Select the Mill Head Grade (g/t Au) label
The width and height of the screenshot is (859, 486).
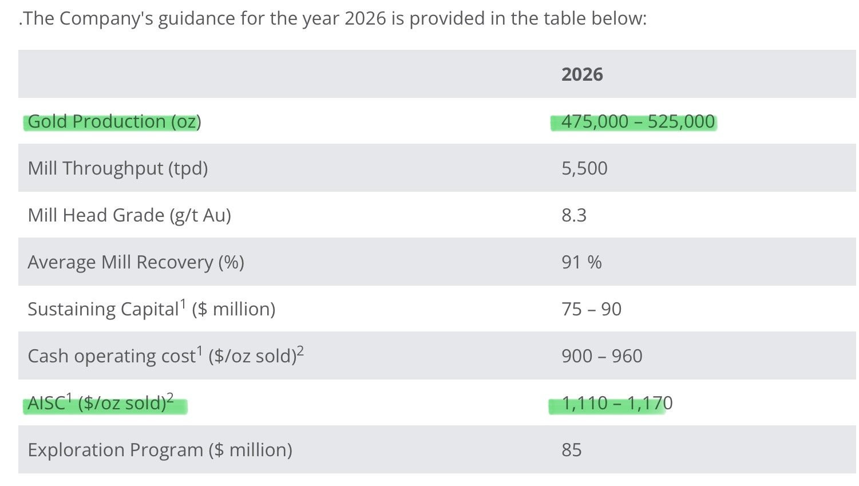coord(129,215)
